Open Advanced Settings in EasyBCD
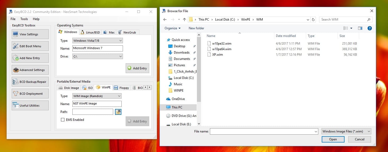388x152 pixels. pos(30,70)
